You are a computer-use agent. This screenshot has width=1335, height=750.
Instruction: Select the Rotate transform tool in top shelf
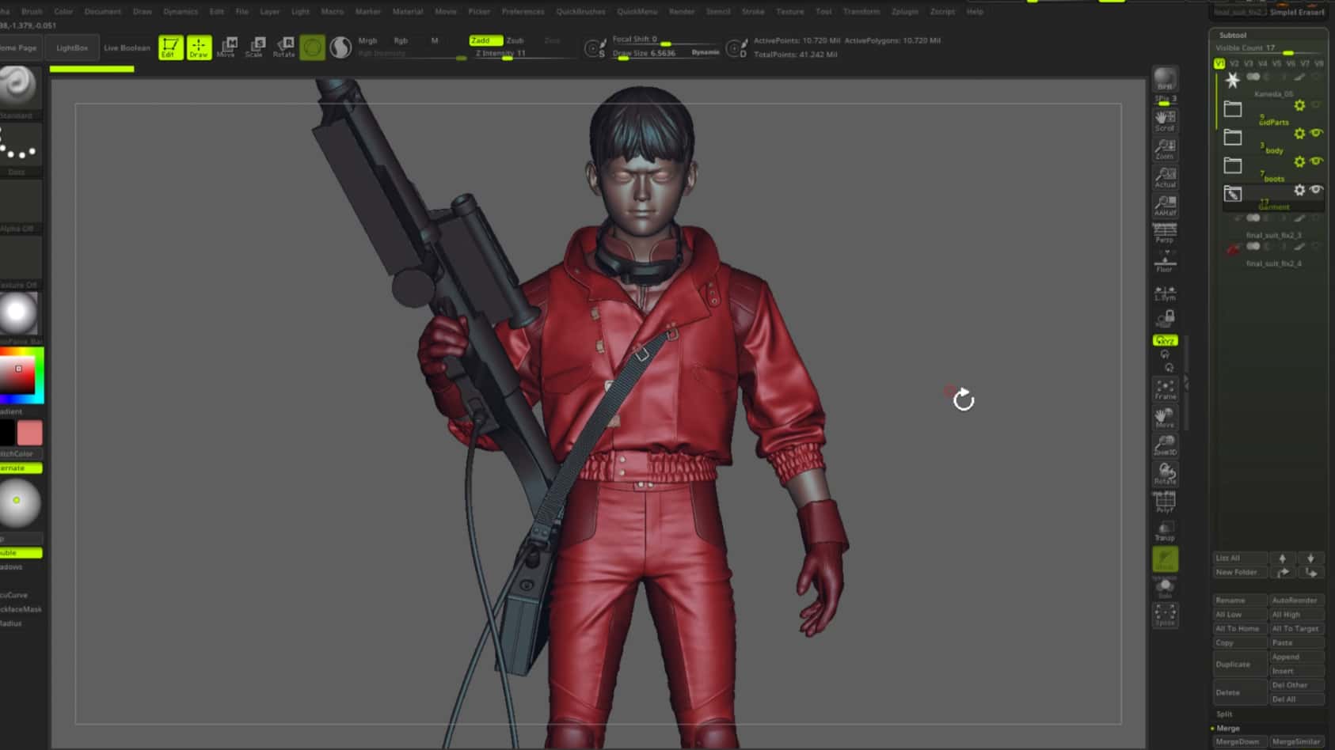[x=283, y=47]
